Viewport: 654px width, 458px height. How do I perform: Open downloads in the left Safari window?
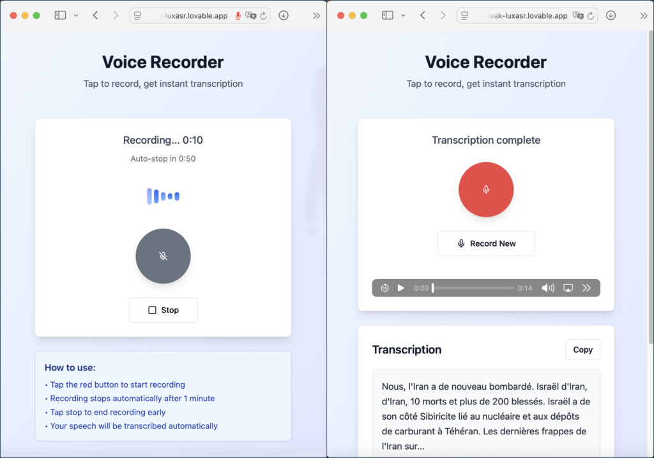coord(284,15)
